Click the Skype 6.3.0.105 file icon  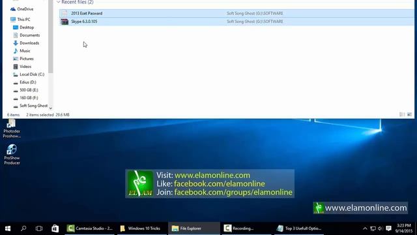tap(65, 22)
